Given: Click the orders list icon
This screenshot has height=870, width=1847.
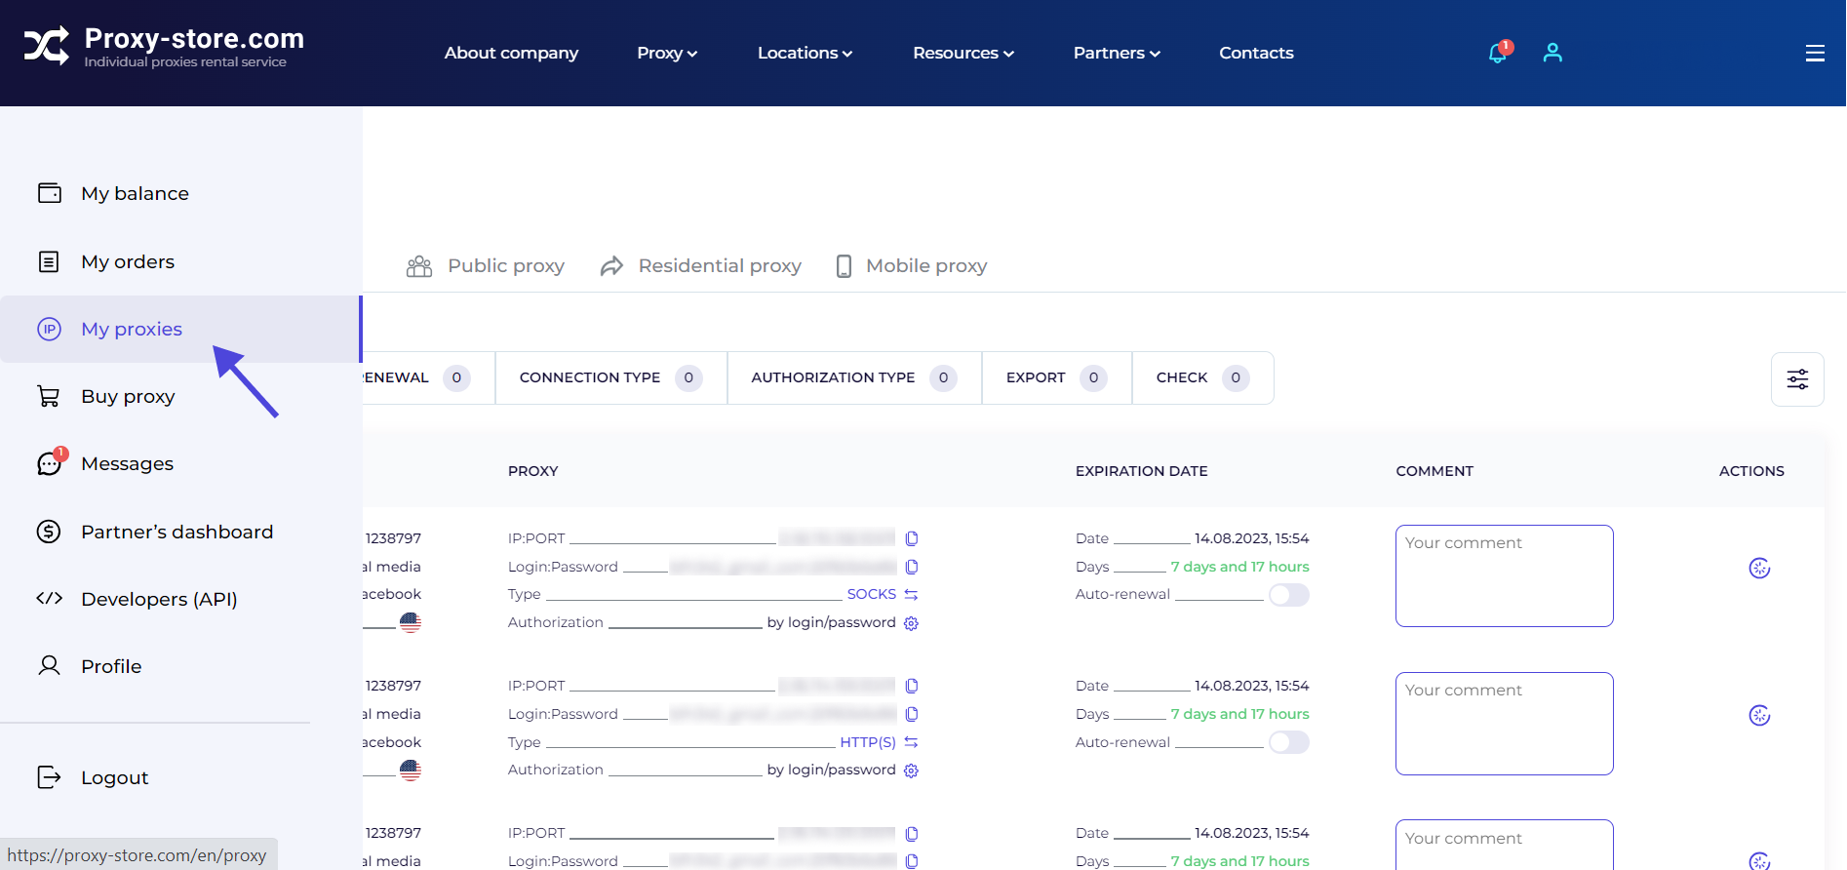Looking at the screenshot, I should pos(49,261).
